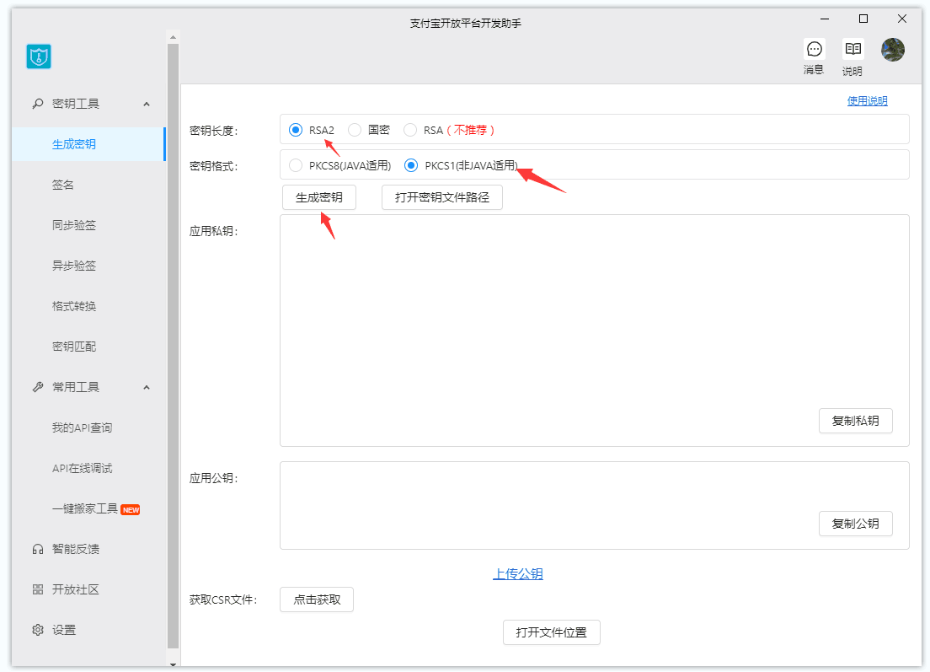Click the 打开文件位置 button
This screenshot has height=672, width=930.
[x=552, y=632]
